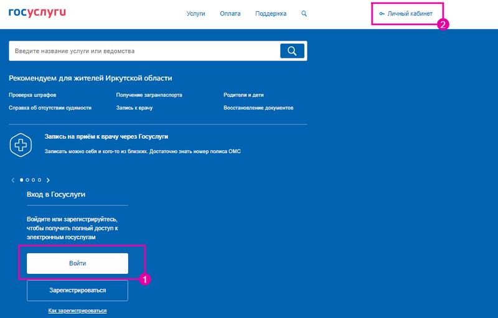Click the Госуслуги logo
The image size is (498, 318).
(37, 12)
